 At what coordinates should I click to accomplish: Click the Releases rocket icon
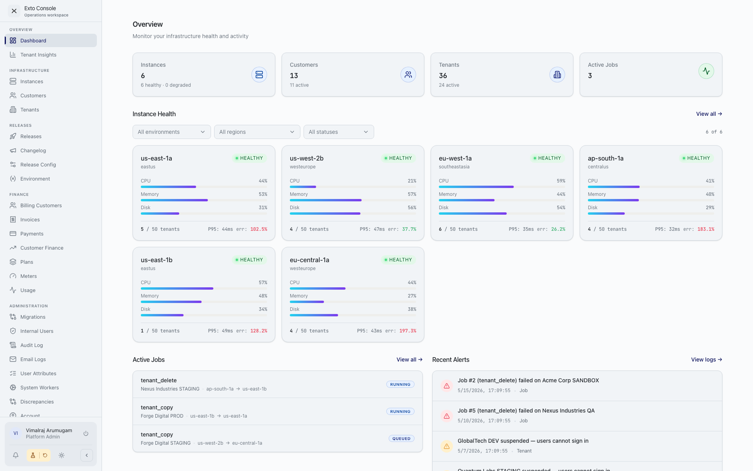[13, 136]
